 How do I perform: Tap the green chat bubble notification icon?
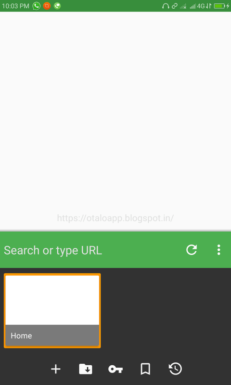pyautogui.click(x=57, y=6)
